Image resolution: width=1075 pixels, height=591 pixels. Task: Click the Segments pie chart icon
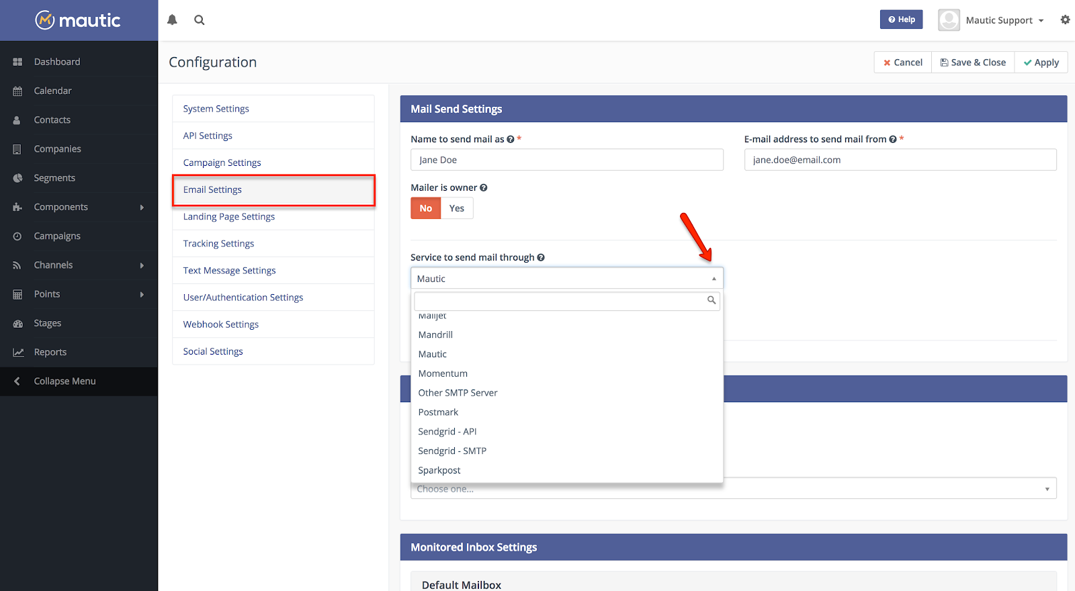pos(17,178)
